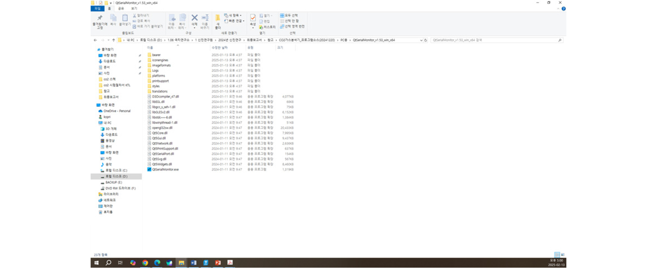656x269 pixels.
Task: Click the New Folder (새 폴더) icon
Action: 218,18
